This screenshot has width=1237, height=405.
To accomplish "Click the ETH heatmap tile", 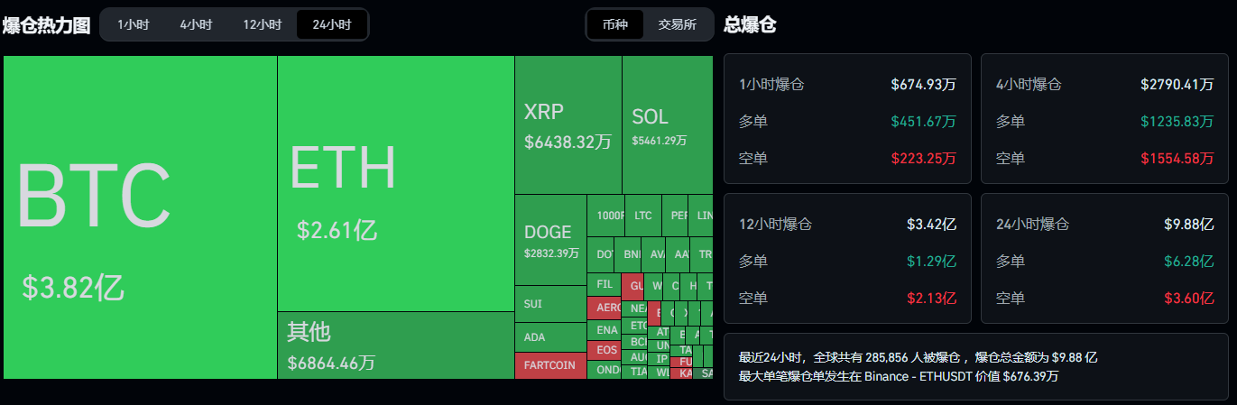I will (x=395, y=184).
